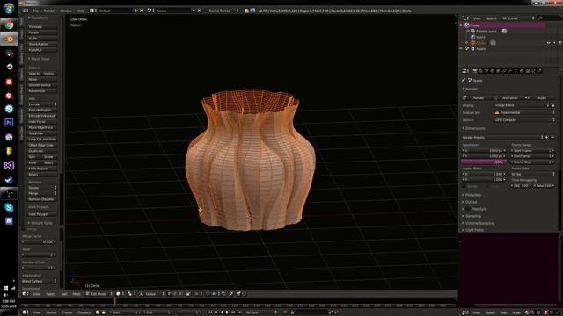Open the File menu
Screen dimensions: 563x316
(35, 11)
